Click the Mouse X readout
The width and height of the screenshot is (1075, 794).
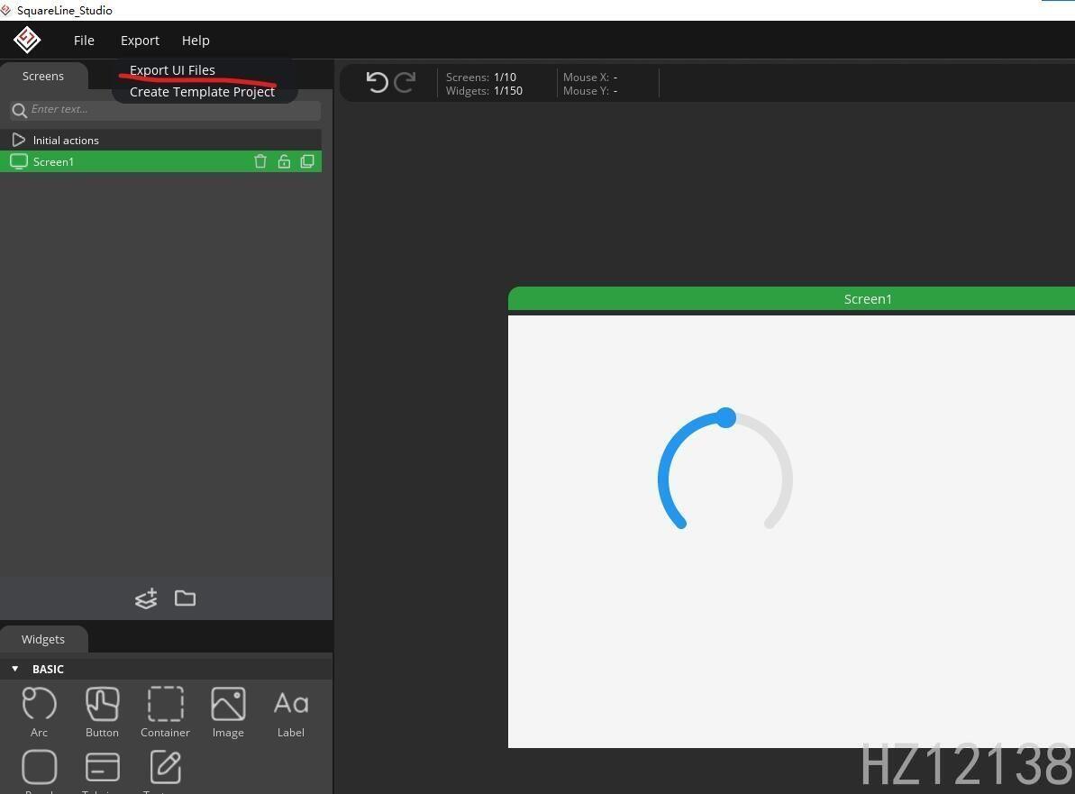(590, 77)
